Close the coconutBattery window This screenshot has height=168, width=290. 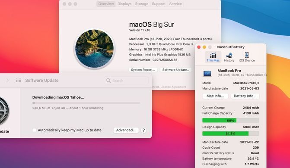point(199,47)
